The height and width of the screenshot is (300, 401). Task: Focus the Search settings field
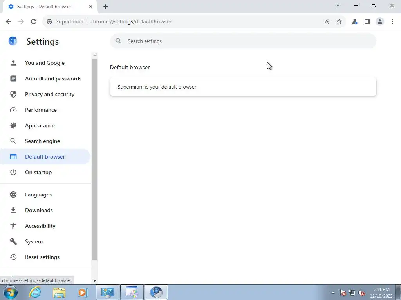(x=243, y=41)
